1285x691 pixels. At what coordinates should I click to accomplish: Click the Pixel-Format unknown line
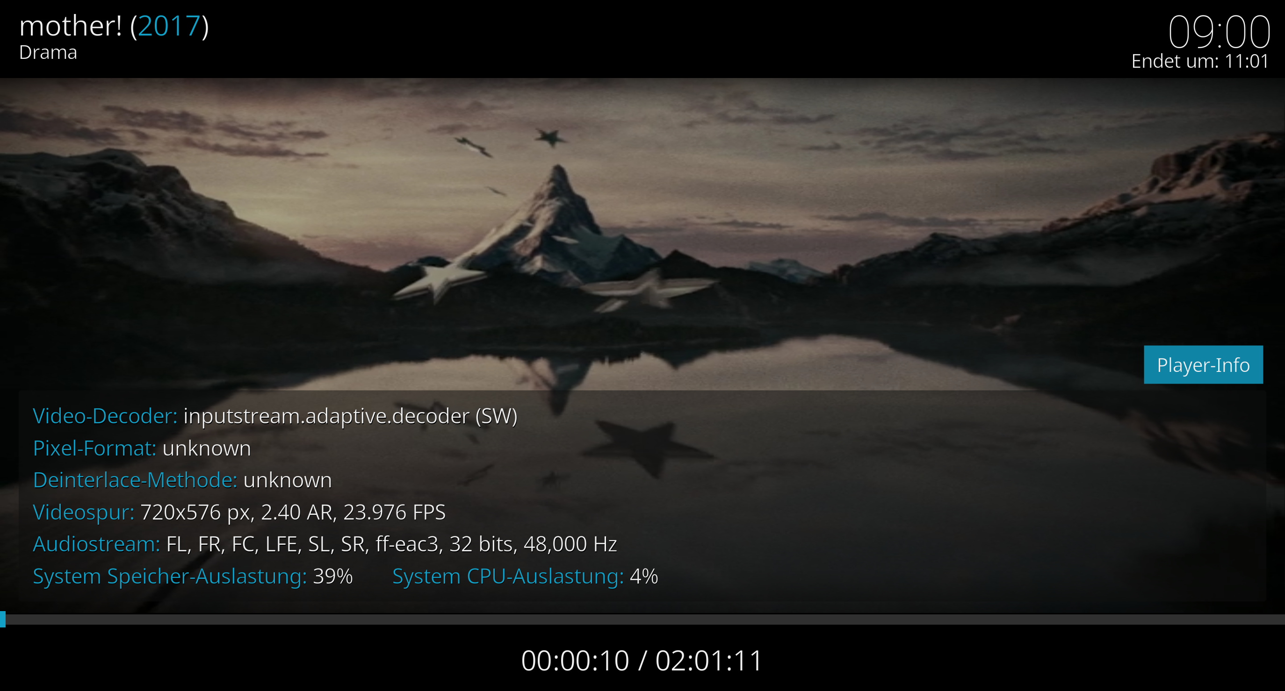pos(142,449)
